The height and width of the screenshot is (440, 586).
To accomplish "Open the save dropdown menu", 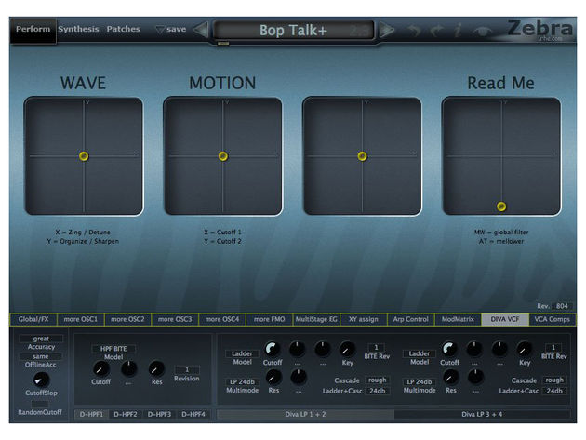I will pos(171,29).
